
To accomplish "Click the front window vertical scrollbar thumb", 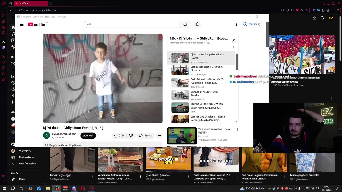I will coord(267,35).
